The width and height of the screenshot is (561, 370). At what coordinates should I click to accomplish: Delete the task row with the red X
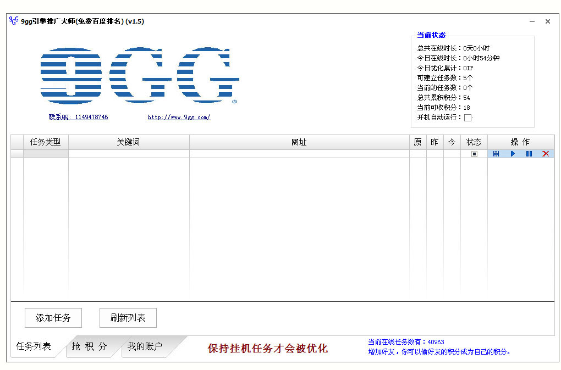546,154
